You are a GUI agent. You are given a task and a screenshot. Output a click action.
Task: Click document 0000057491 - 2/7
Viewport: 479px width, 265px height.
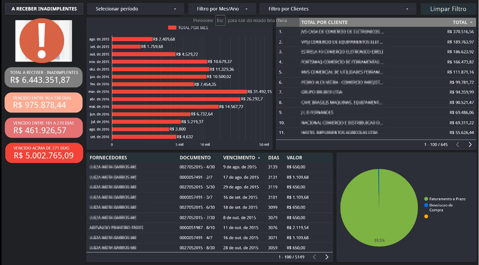[x=196, y=177]
